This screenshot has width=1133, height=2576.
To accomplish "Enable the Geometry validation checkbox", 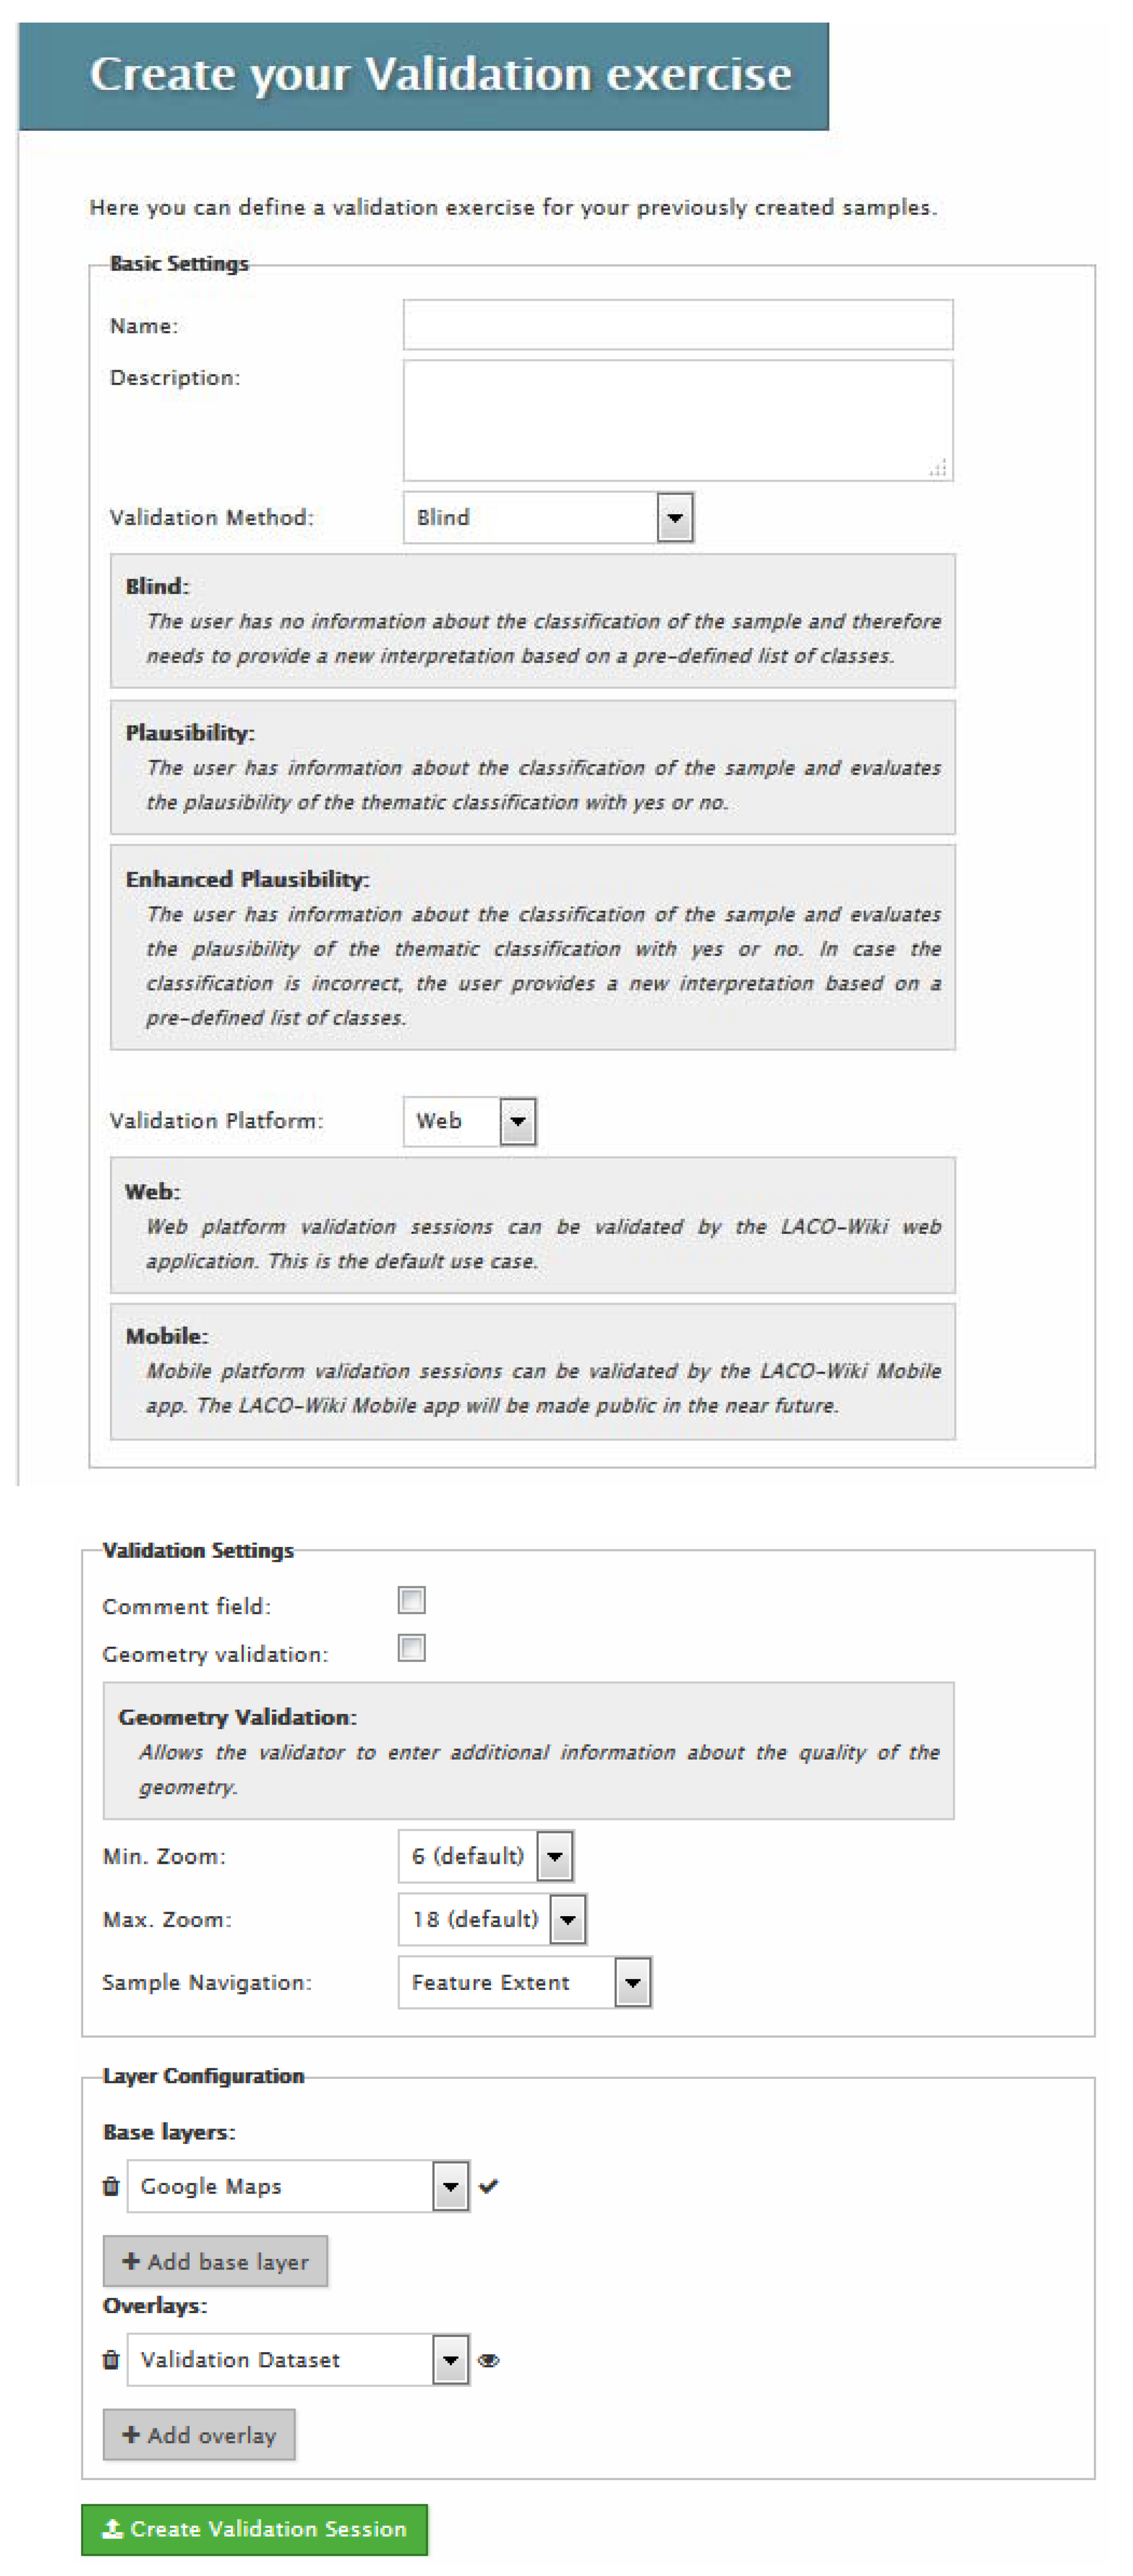I will 411,1647.
